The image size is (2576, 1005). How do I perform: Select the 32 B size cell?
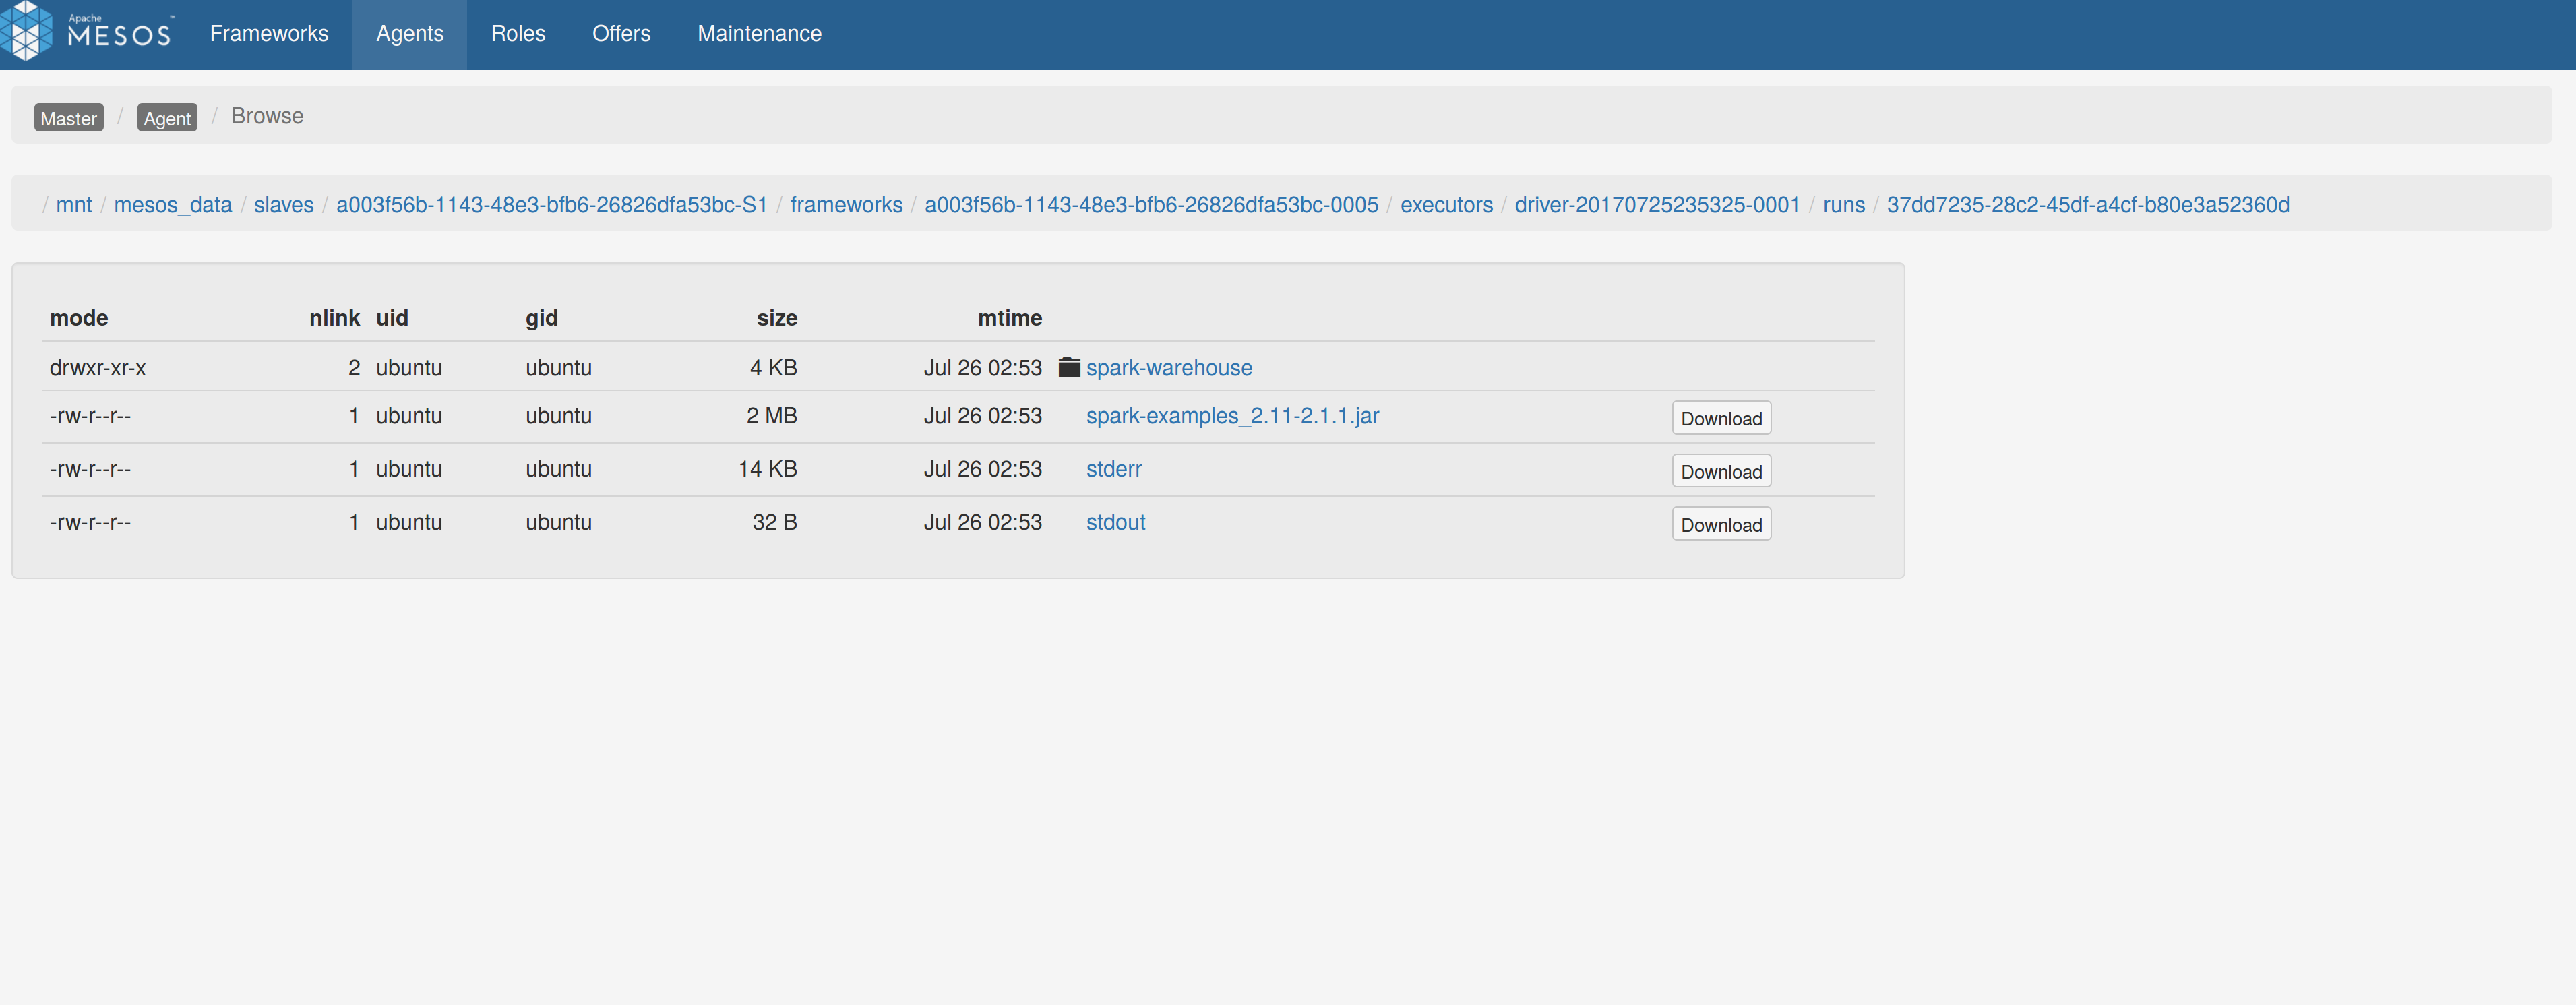point(775,522)
